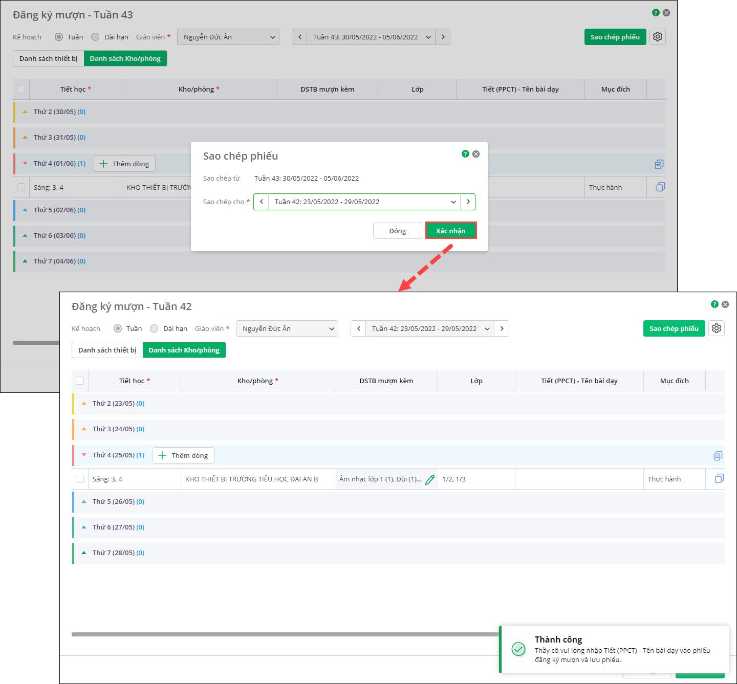Add row with Thêm dòng for Thứ 4 (01/06)
Screen dimensions: 737x684
(x=124, y=164)
